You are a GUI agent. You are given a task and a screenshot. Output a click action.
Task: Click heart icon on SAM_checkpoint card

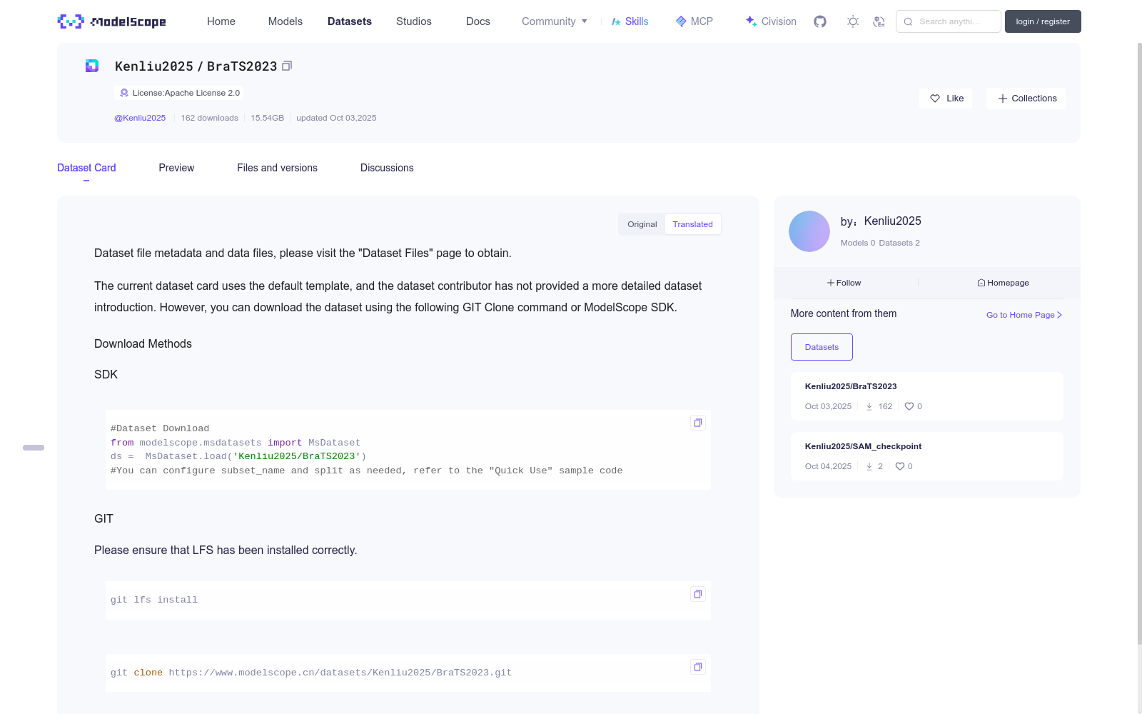tap(900, 466)
